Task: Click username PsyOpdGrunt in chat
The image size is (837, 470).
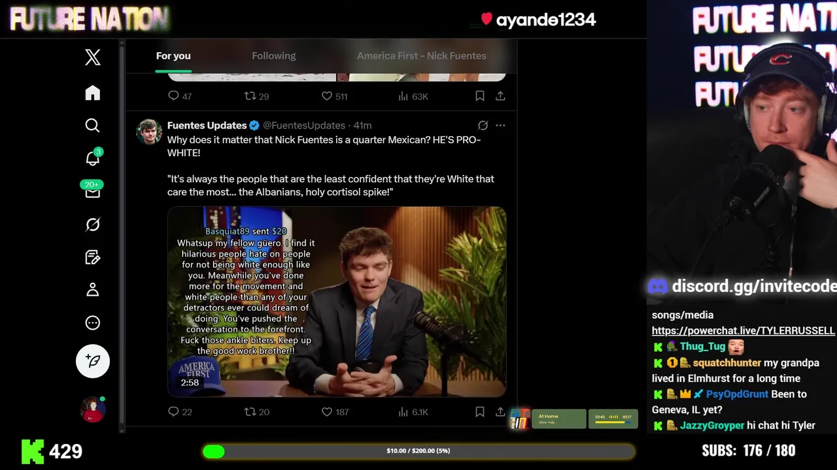Action: 738,394
